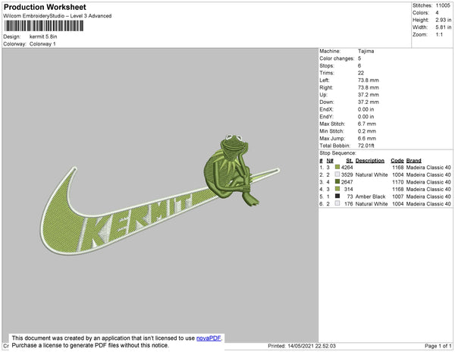Select the white swatch for stop 2

pyautogui.click(x=337, y=174)
